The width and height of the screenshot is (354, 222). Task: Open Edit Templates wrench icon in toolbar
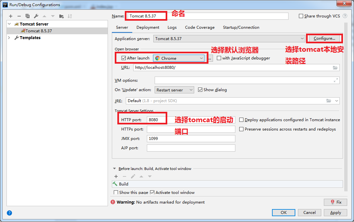click(x=36, y=16)
